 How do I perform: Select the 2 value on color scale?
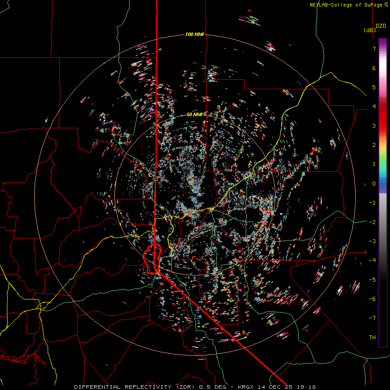[374, 145]
